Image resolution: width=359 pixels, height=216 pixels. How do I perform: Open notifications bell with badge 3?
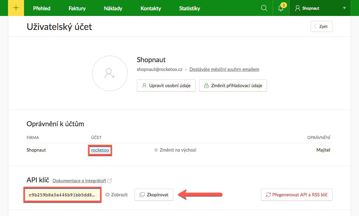281,8
